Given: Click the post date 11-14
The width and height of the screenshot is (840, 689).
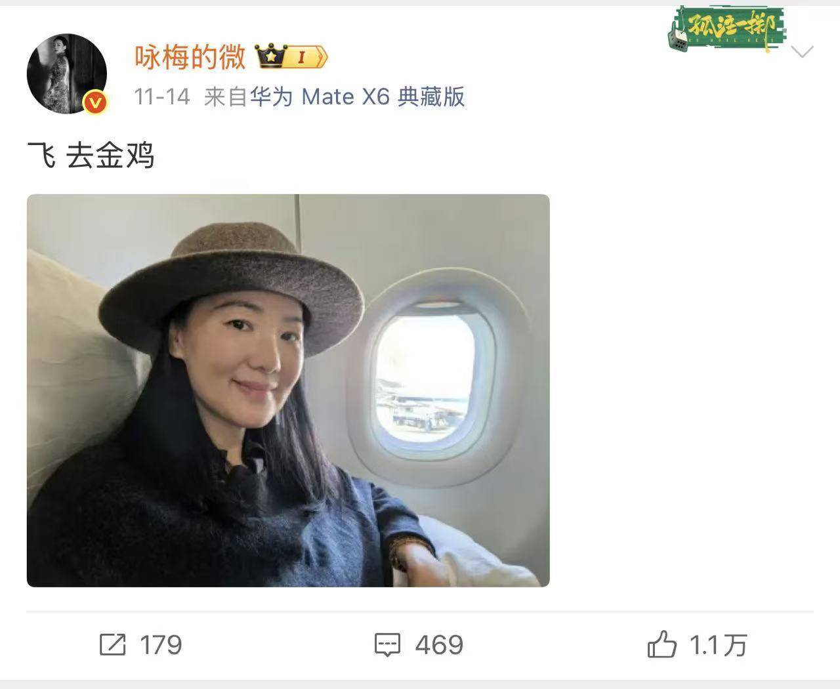Looking at the screenshot, I should tap(162, 97).
